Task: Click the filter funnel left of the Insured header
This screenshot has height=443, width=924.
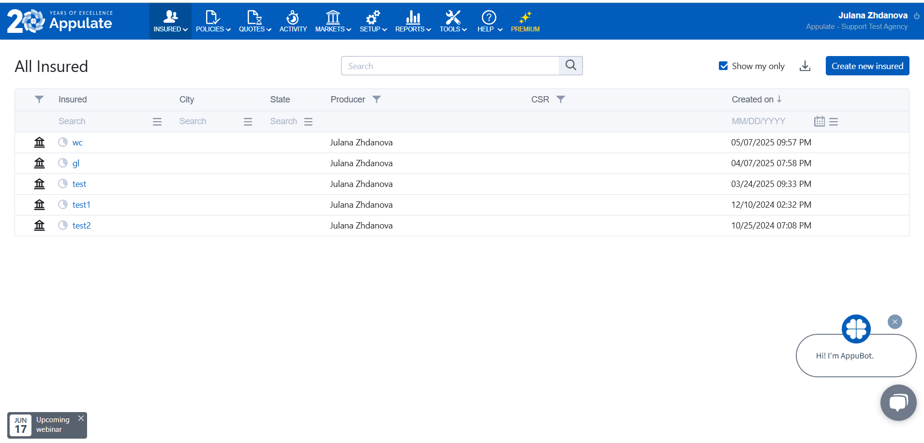Action: tap(39, 99)
